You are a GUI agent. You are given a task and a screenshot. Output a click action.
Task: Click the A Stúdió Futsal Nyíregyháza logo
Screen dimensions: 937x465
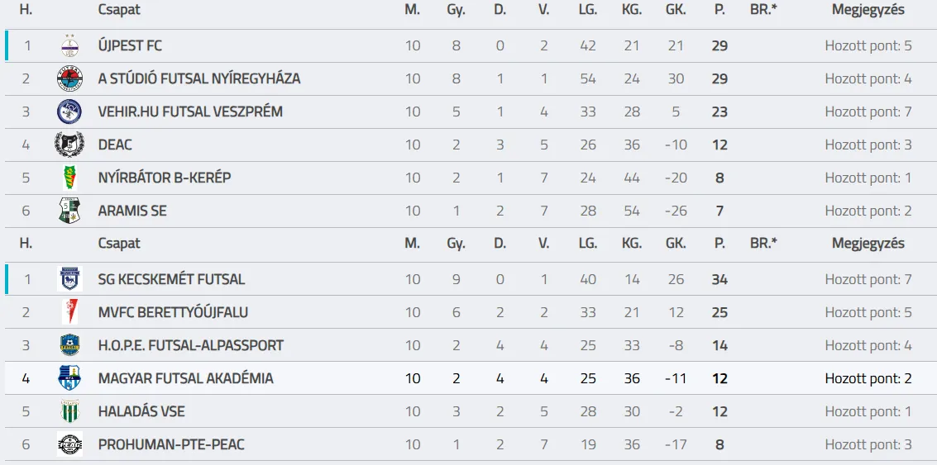pos(70,78)
